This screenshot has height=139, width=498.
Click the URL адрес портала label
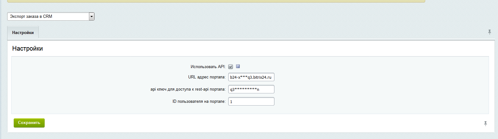[206, 77]
